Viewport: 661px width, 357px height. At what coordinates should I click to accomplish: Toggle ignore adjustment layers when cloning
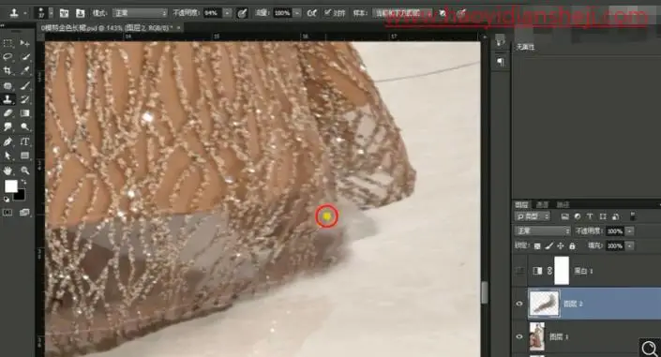[x=443, y=13]
